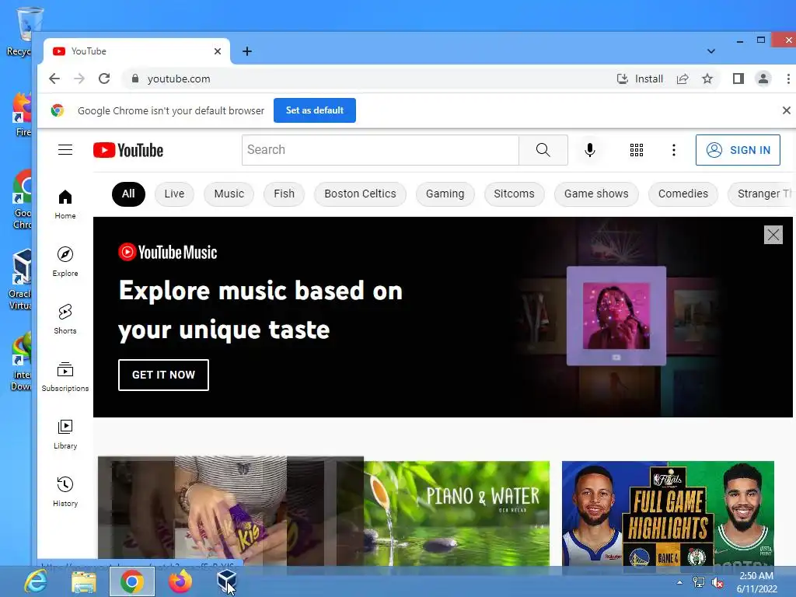Select the Comedies filter chip
Image resolution: width=796 pixels, height=597 pixels.
(x=683, y=194)
